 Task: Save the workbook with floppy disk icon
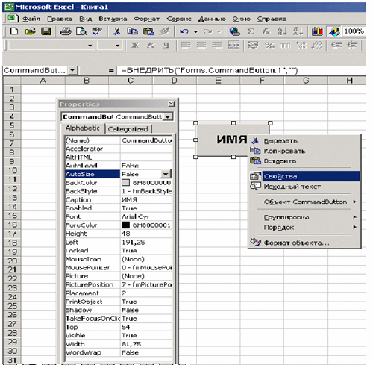[x=46, y=31]
